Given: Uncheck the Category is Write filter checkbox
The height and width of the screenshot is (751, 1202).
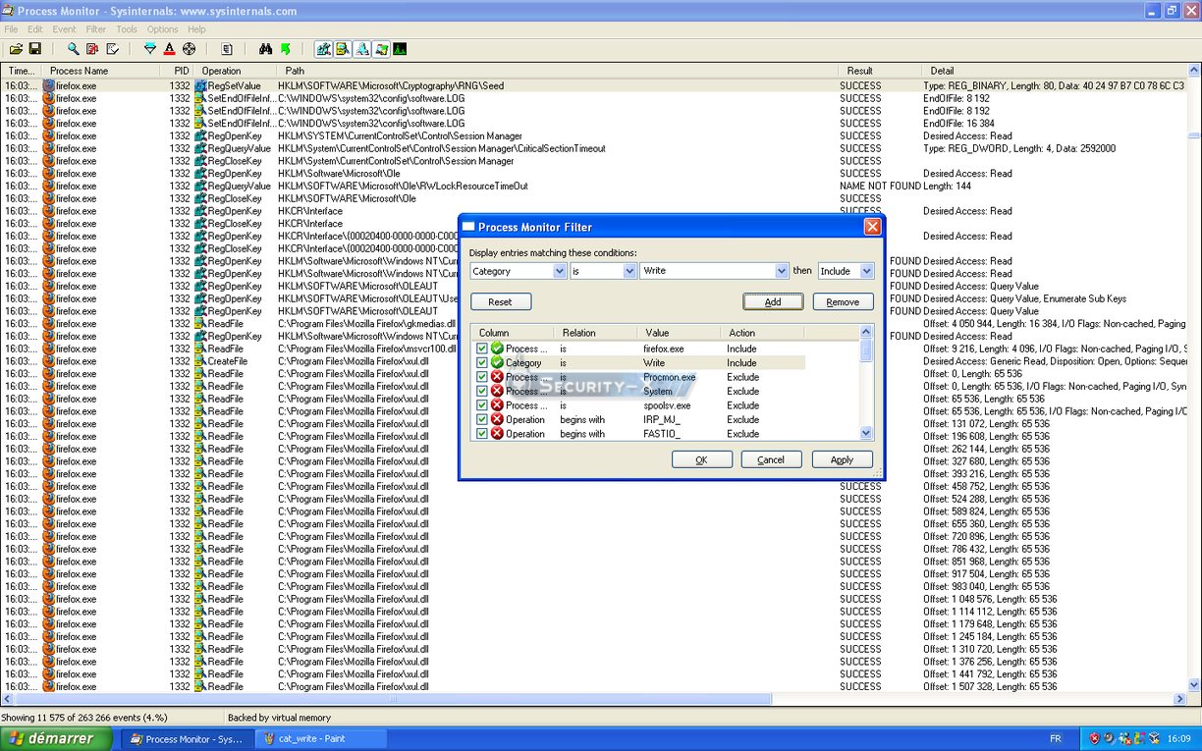Looking at the screenshot, I should 482,363.
